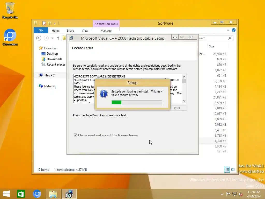
Task: Click the Chromium taskbar icon
Action: pyautogui.click(x=37, y=194)
